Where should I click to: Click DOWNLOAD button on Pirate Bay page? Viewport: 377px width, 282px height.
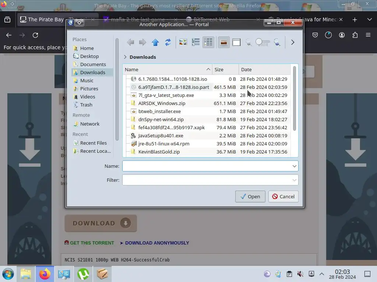pos(101,223)
